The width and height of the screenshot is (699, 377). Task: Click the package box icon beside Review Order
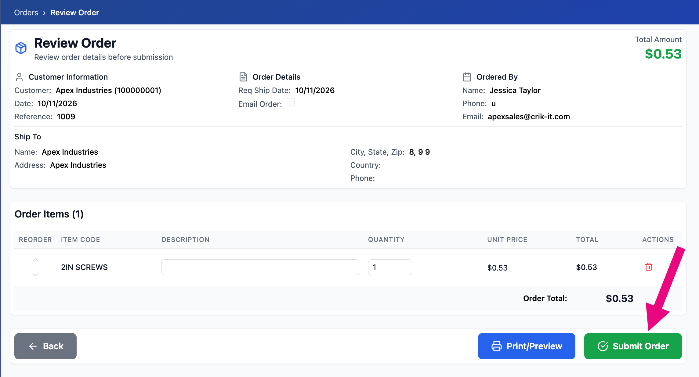21,48
